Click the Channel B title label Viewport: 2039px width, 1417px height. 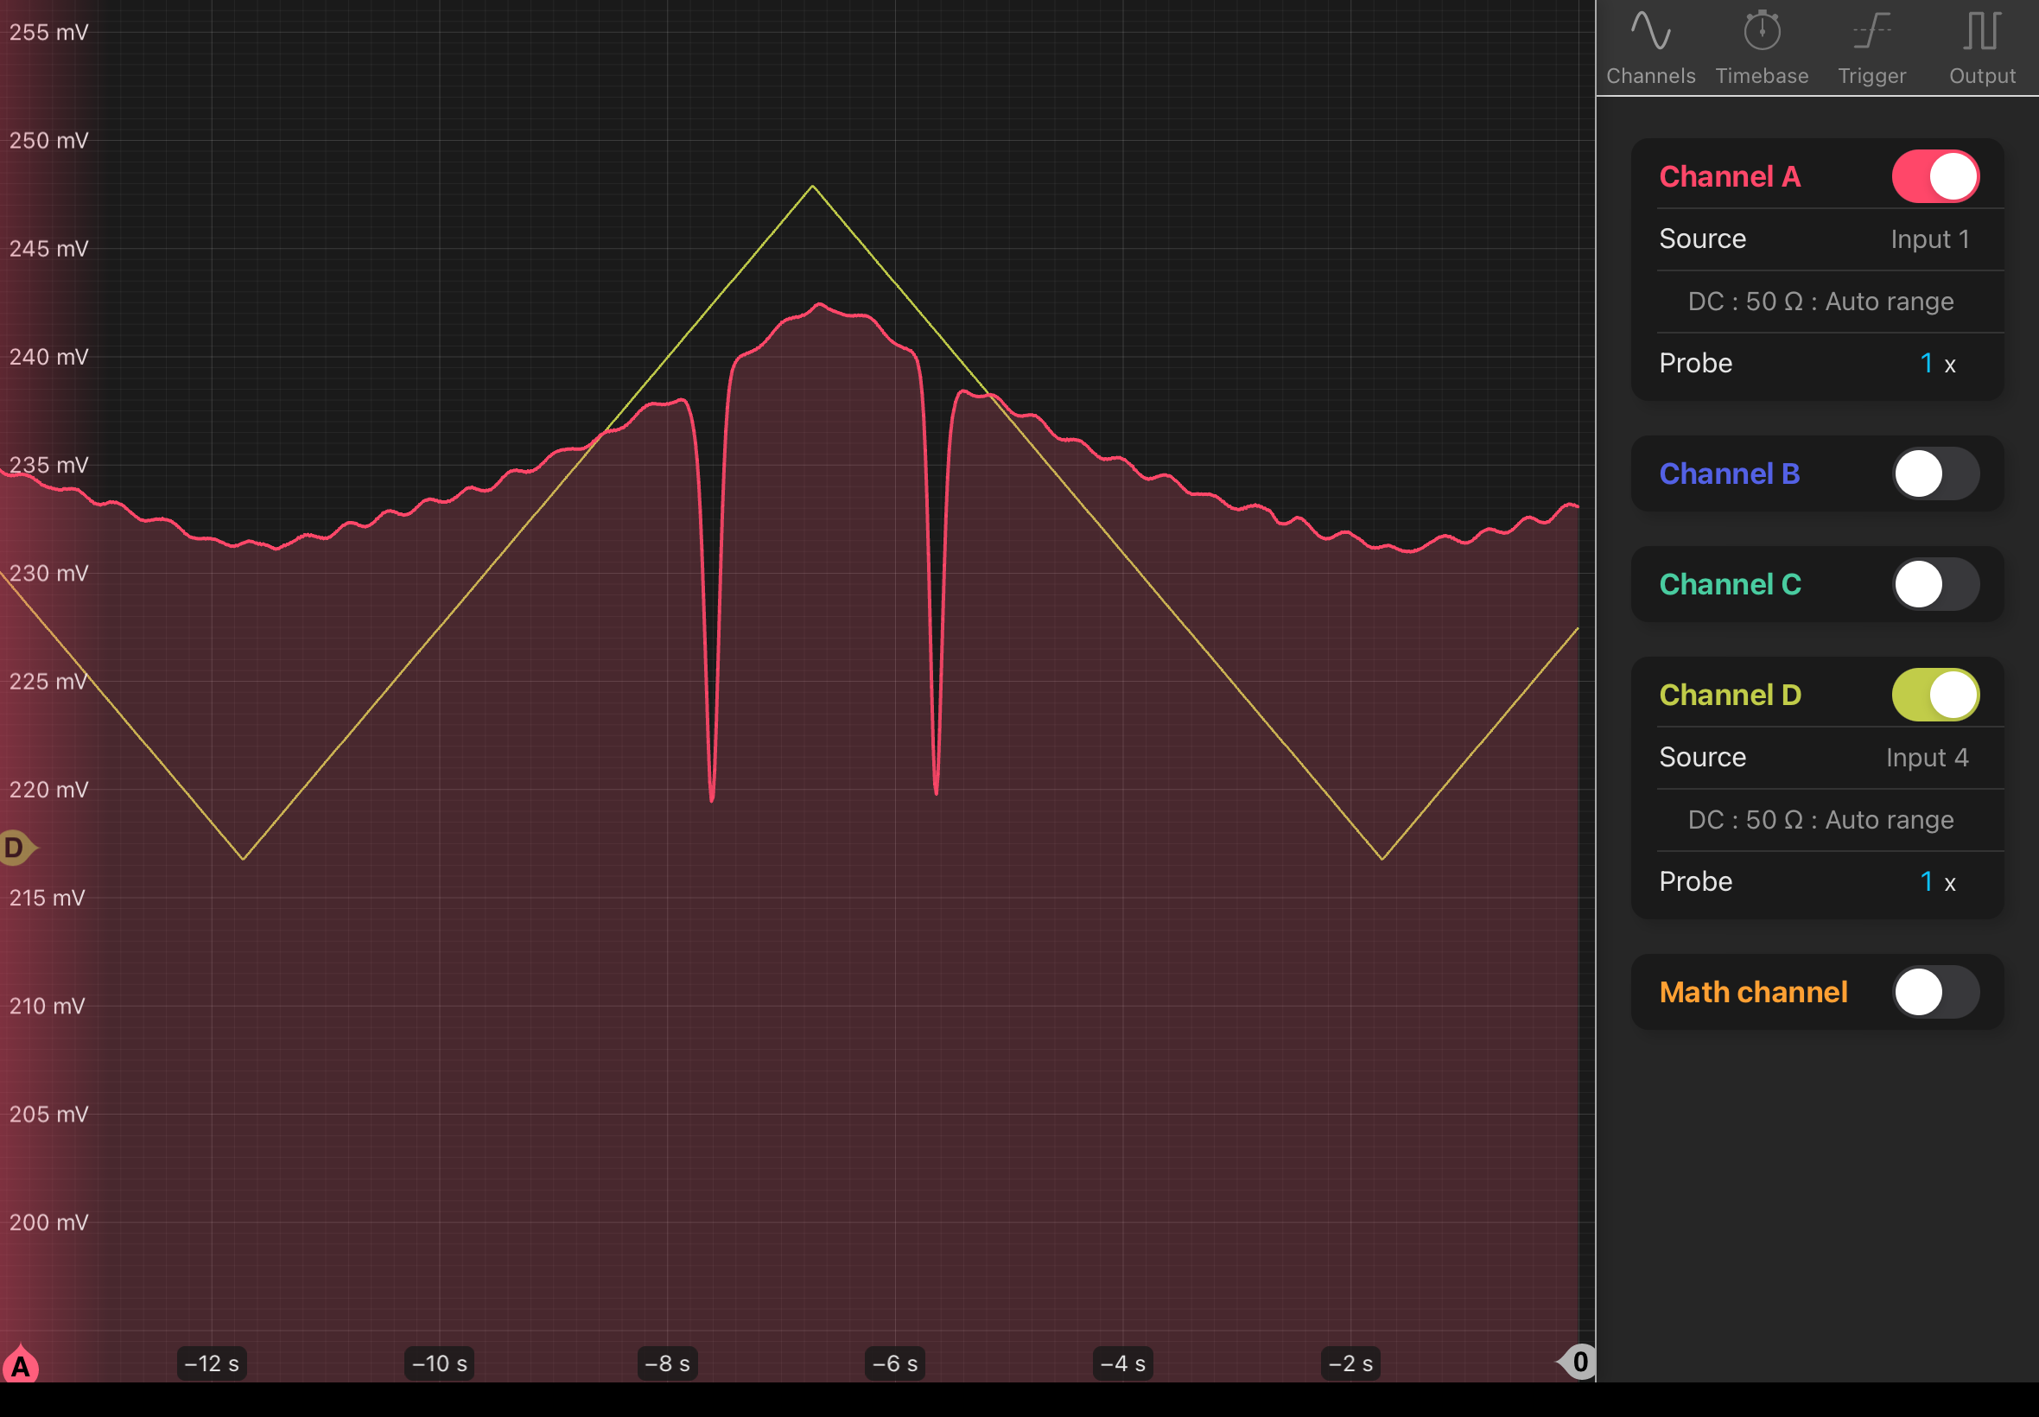(x=1728, y=474)
